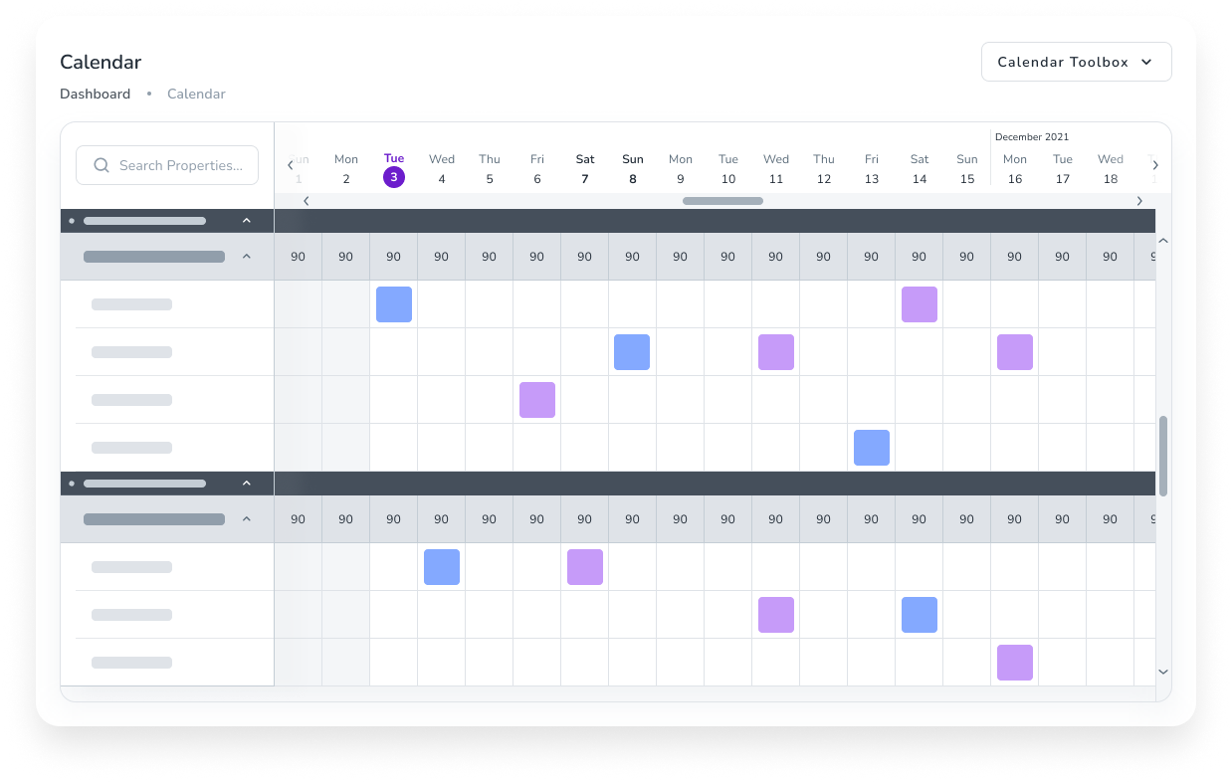Select the Sun 15 date header
1232x782 pixels.
967,169
